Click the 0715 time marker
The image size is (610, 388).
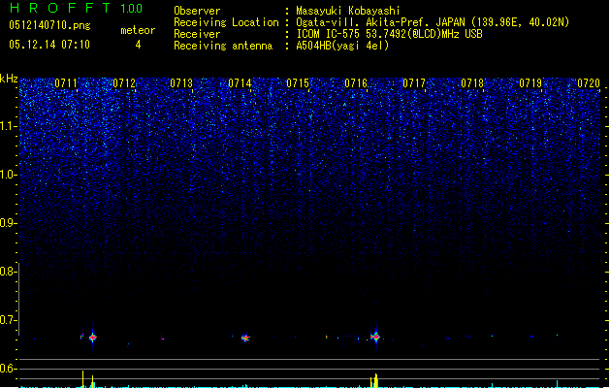(x=298, y=82)
